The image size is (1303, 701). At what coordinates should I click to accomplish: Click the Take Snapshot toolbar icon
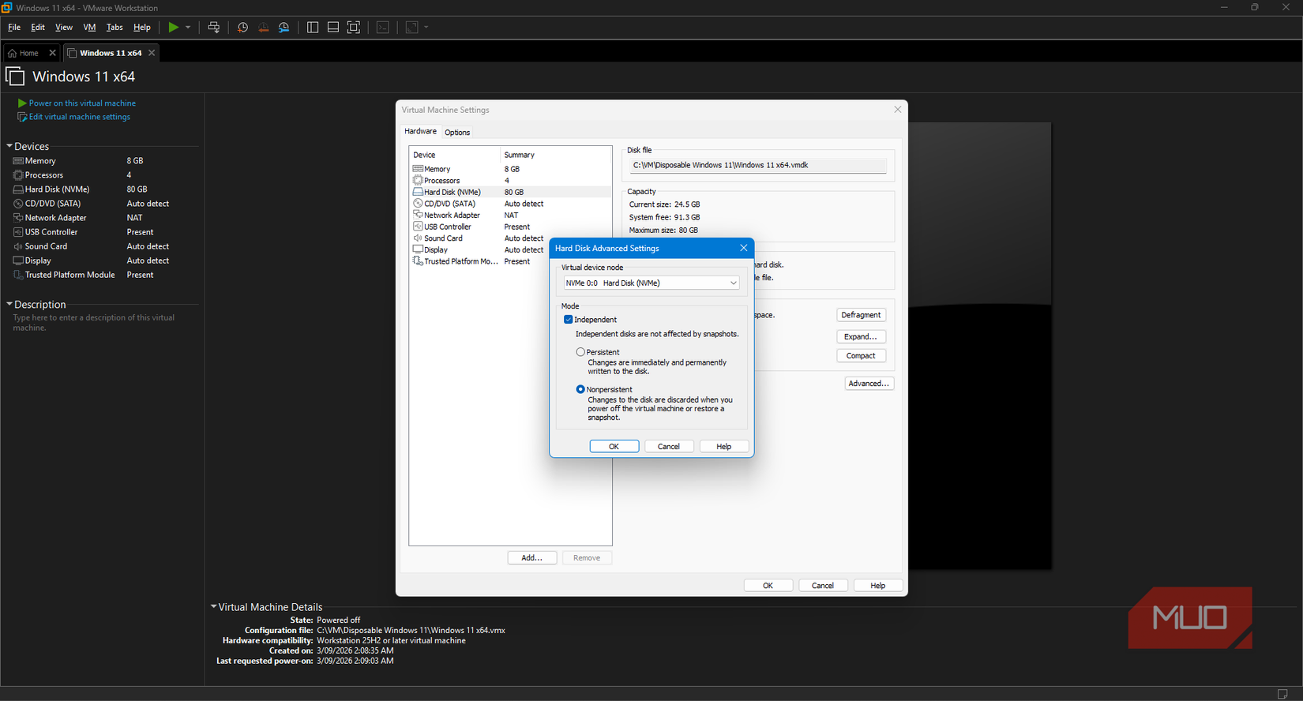tap(242, 27)
